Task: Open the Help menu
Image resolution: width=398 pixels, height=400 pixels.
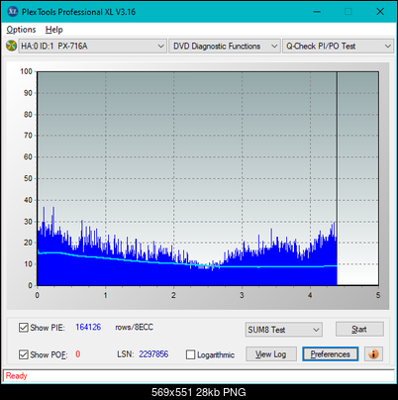Action: 53,30
